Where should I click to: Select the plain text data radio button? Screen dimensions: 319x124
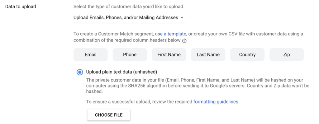[80, 72]
